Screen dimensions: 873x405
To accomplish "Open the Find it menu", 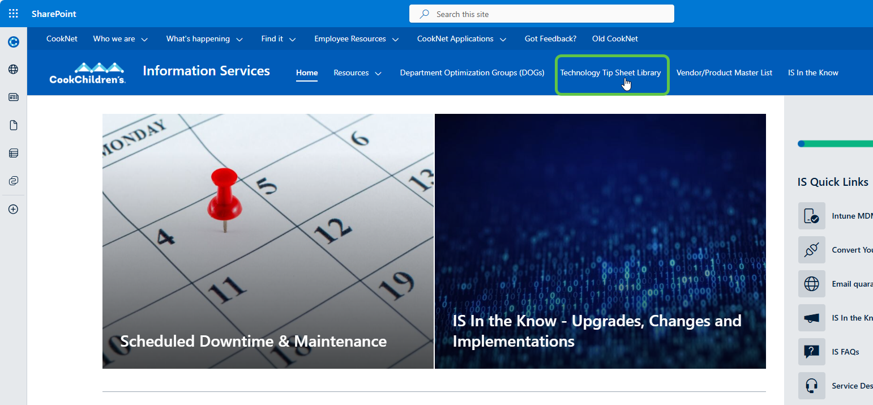I will click(272, 39).
